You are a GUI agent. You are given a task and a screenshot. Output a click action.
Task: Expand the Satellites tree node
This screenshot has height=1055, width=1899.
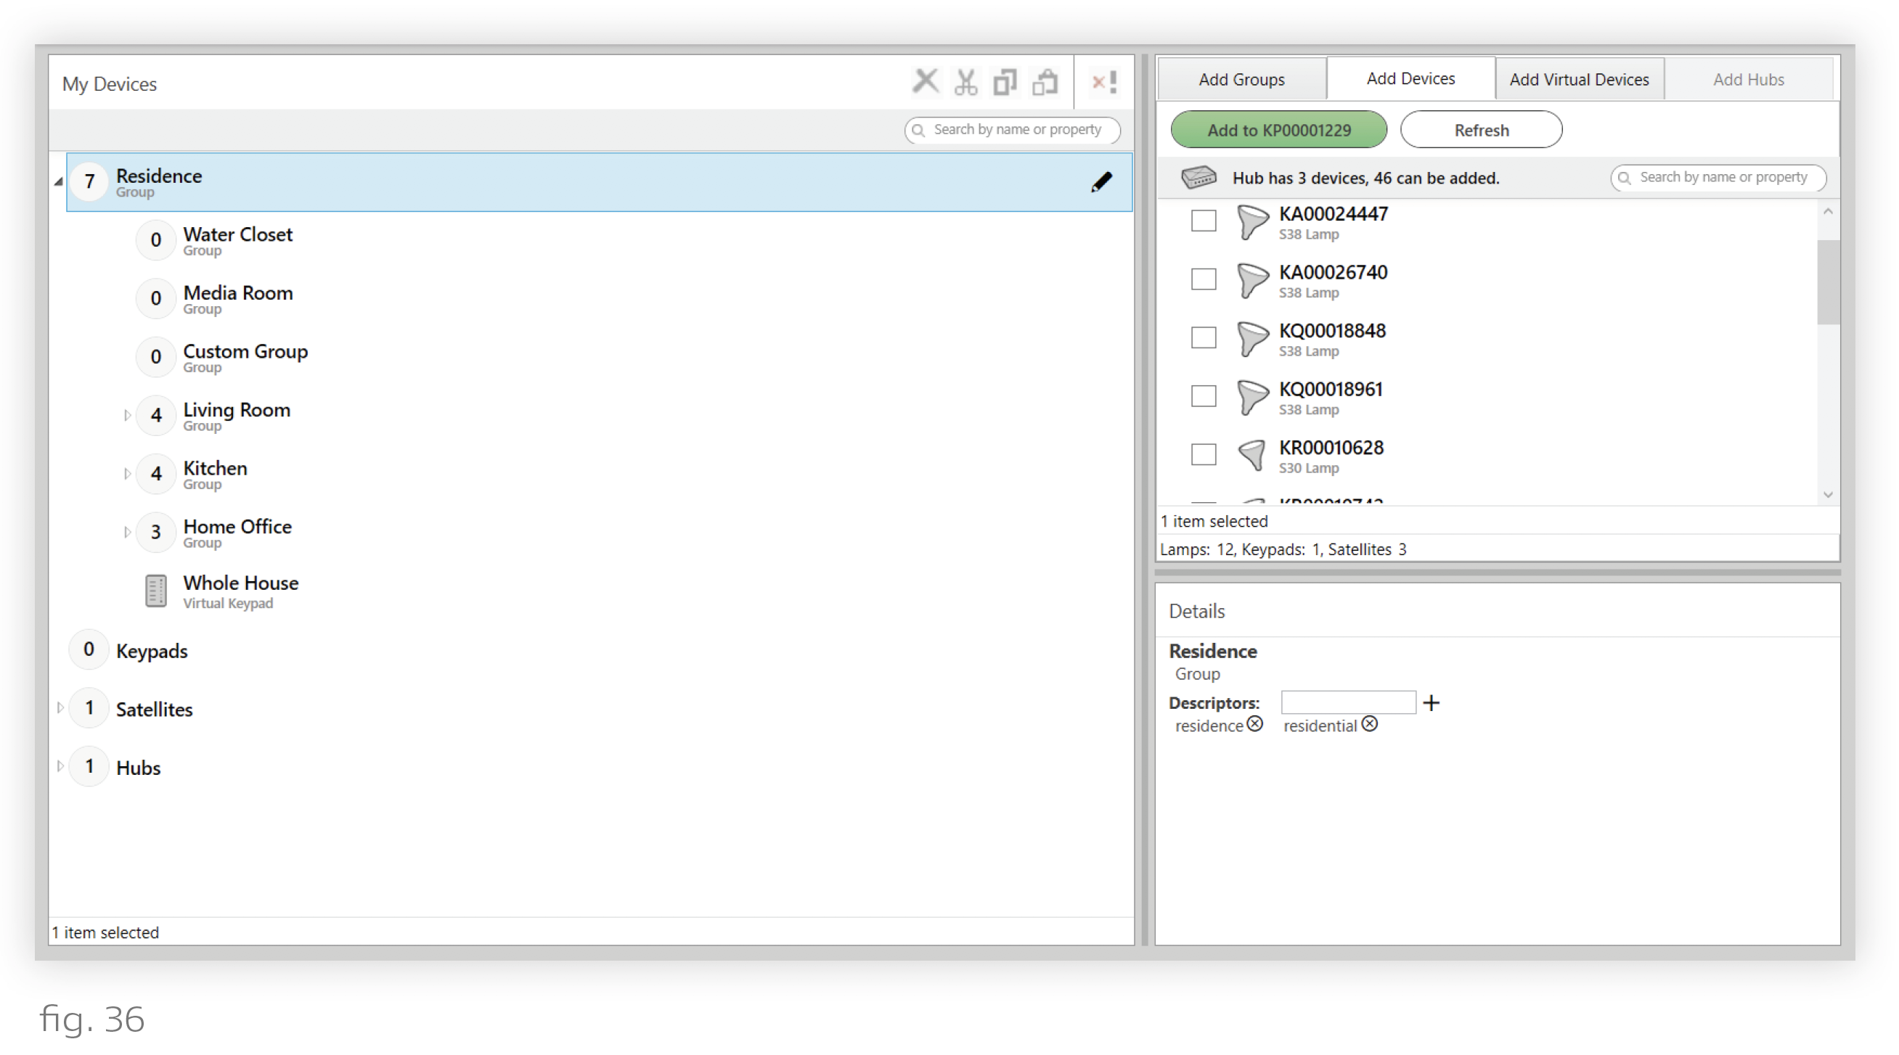click(60, 708)
